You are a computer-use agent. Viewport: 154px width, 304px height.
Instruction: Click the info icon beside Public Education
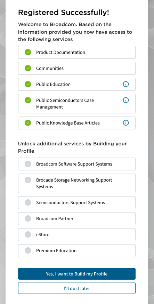126,84
